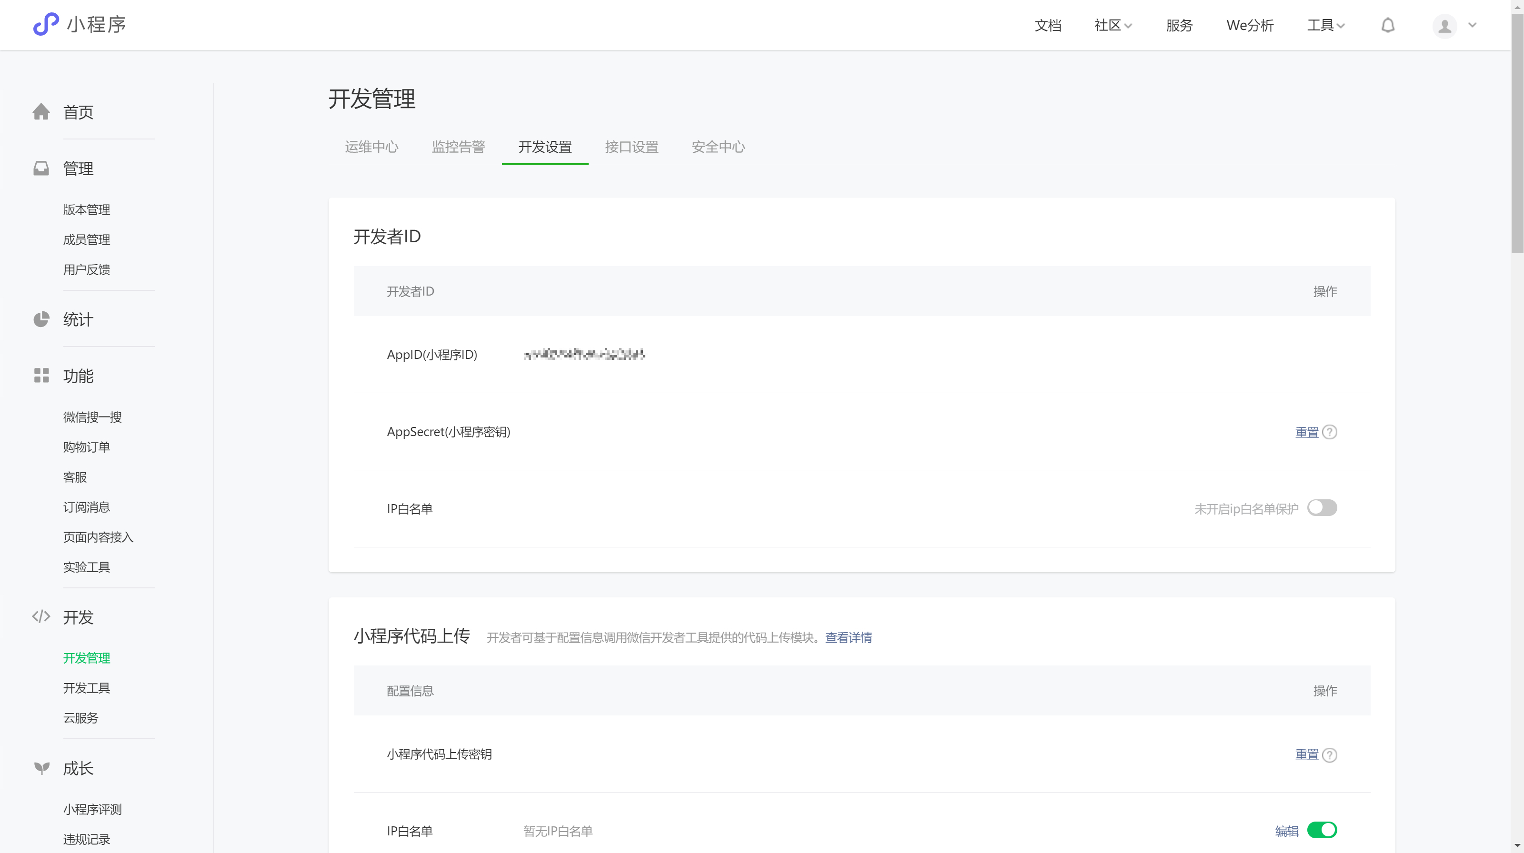Click the 小程序代码上传密钥 label

click(x=439, y=754)
